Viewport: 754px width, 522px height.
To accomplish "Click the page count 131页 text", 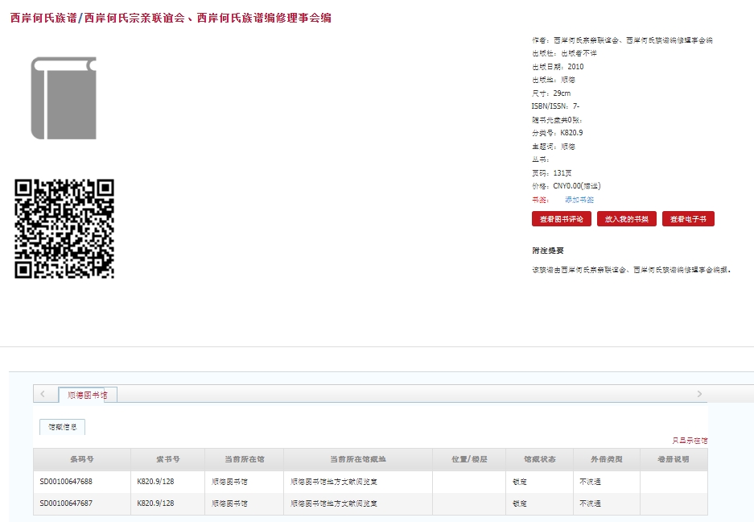I will 562,172.
